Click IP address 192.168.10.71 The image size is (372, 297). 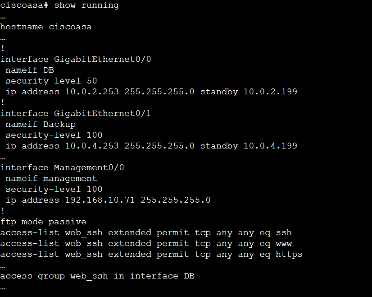pyautogui.click(x=100, y=200)
